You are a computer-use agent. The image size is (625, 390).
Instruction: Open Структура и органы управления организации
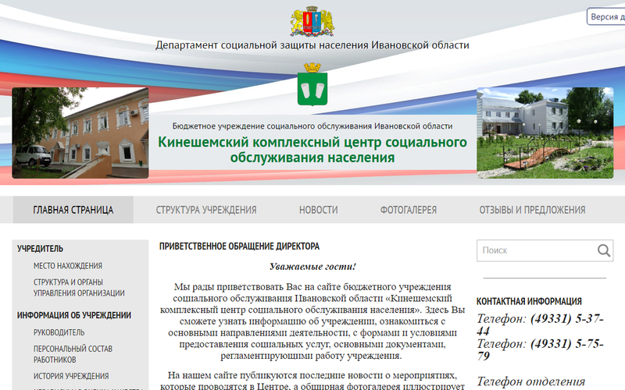coord(79,288)
